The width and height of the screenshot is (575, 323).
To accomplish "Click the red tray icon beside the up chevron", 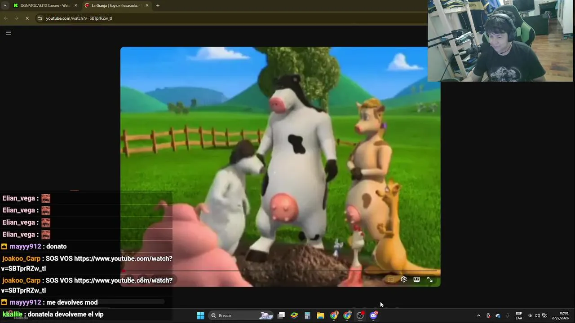I will (x=488, y=316).
